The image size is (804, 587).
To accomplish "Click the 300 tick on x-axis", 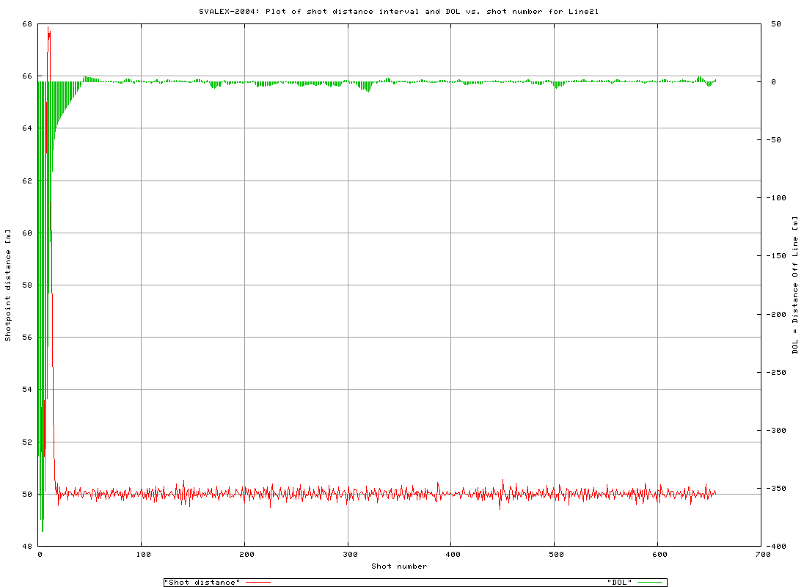I will pos(349,555).
